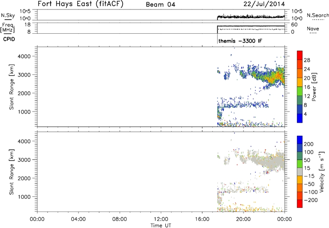Pick the yellow -15 to -50 Velocity segment
Image resolution: width=329 pixels, height=228 pixels.
click(x=300, y=180)
